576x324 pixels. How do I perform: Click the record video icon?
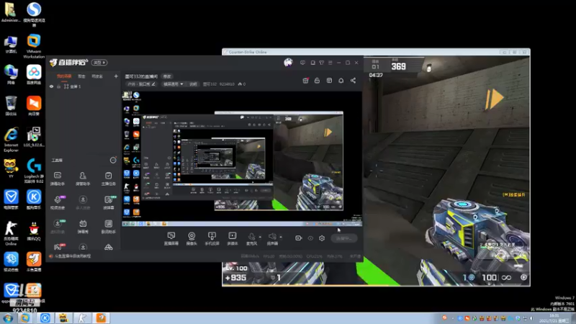(x=298, y=238)
